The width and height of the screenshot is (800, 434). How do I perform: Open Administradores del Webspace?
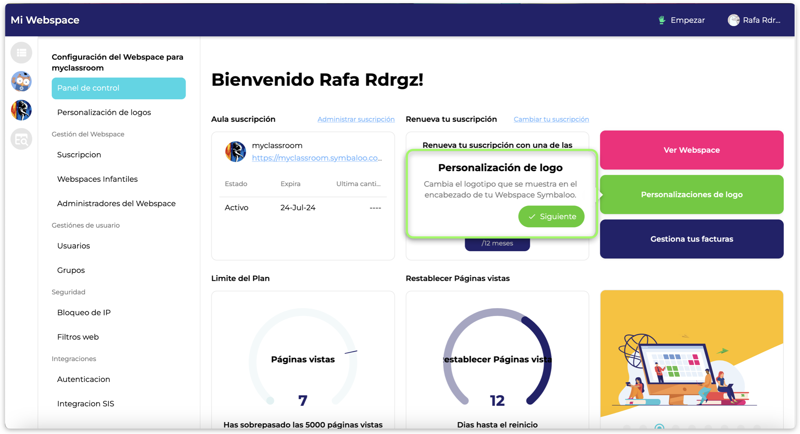tap(116, 203)
